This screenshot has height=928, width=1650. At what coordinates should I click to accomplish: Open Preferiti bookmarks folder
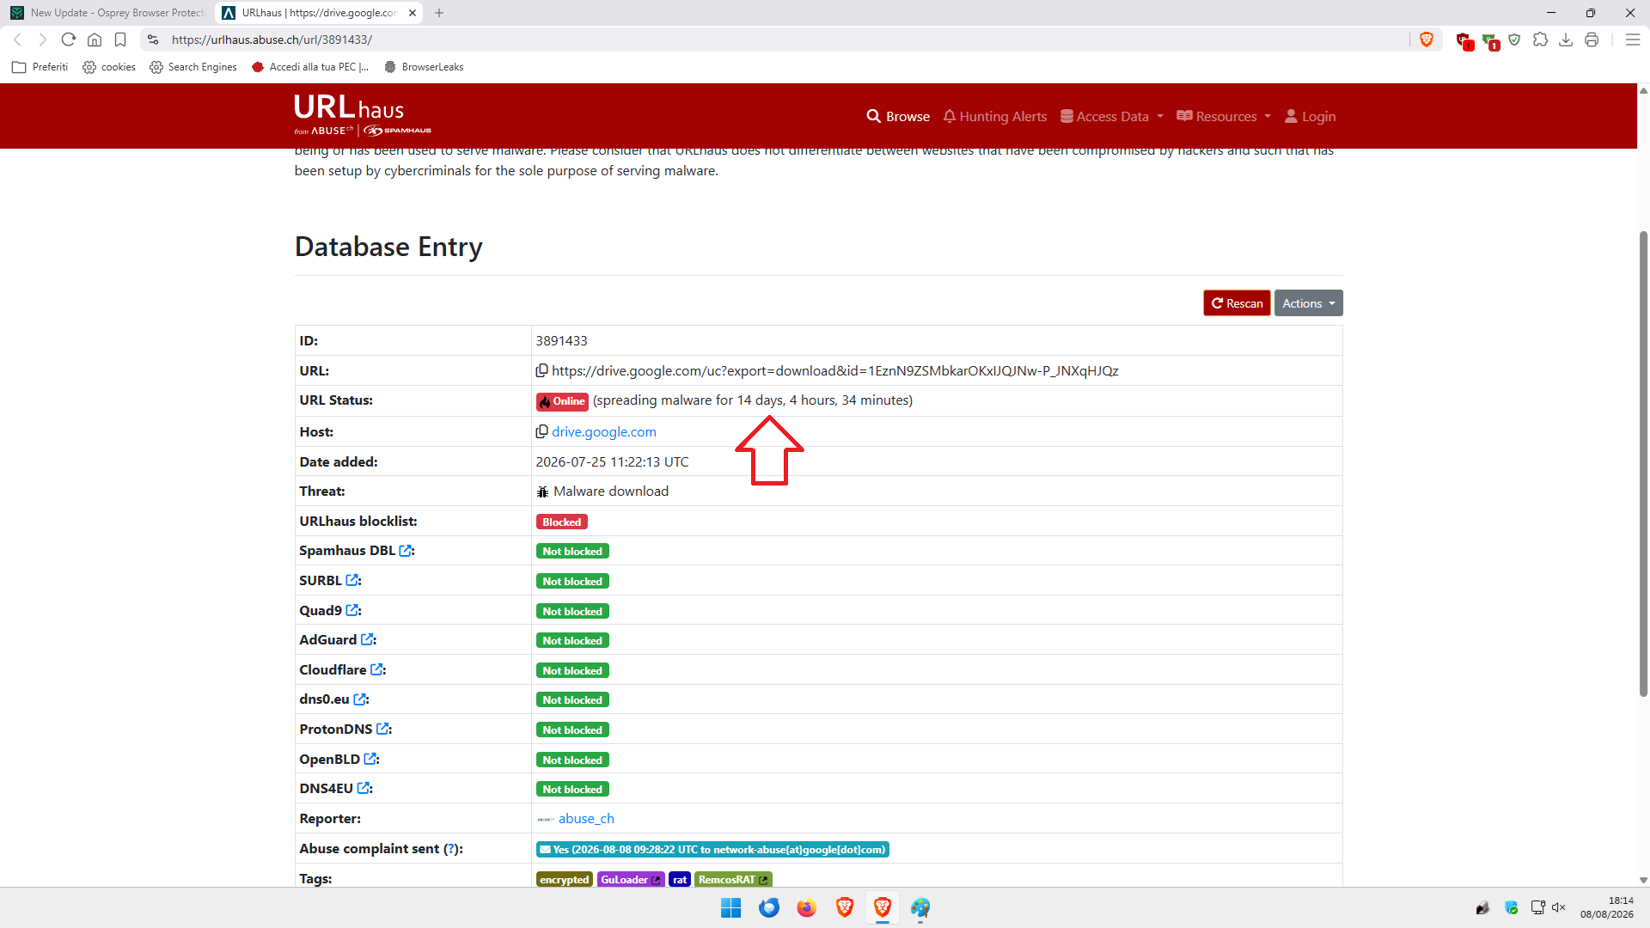(x=40, y=67)
